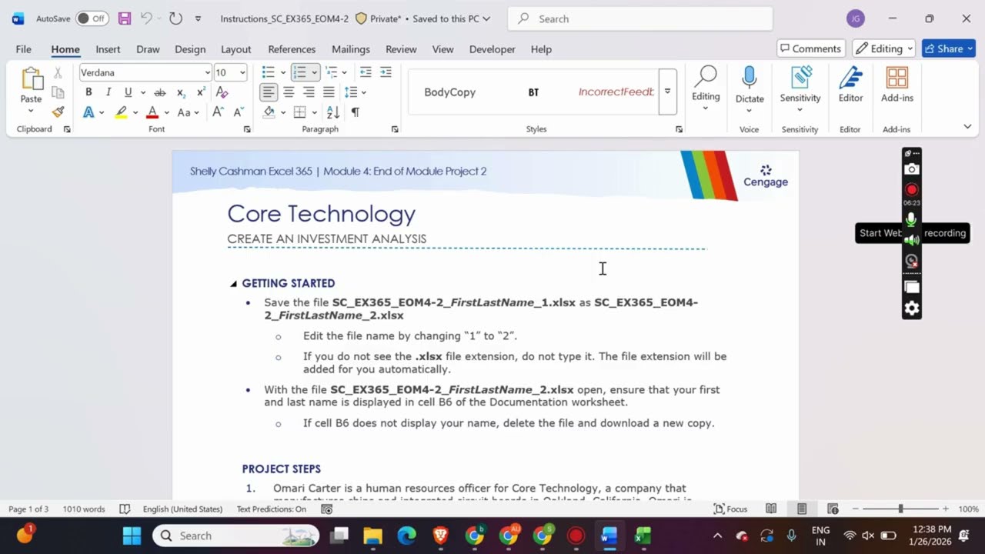The width and height of the screenshot is (985, 554).
Task: Open Underline style dropdown arrow
Action: pyautogui.click(x=142, y=92)
